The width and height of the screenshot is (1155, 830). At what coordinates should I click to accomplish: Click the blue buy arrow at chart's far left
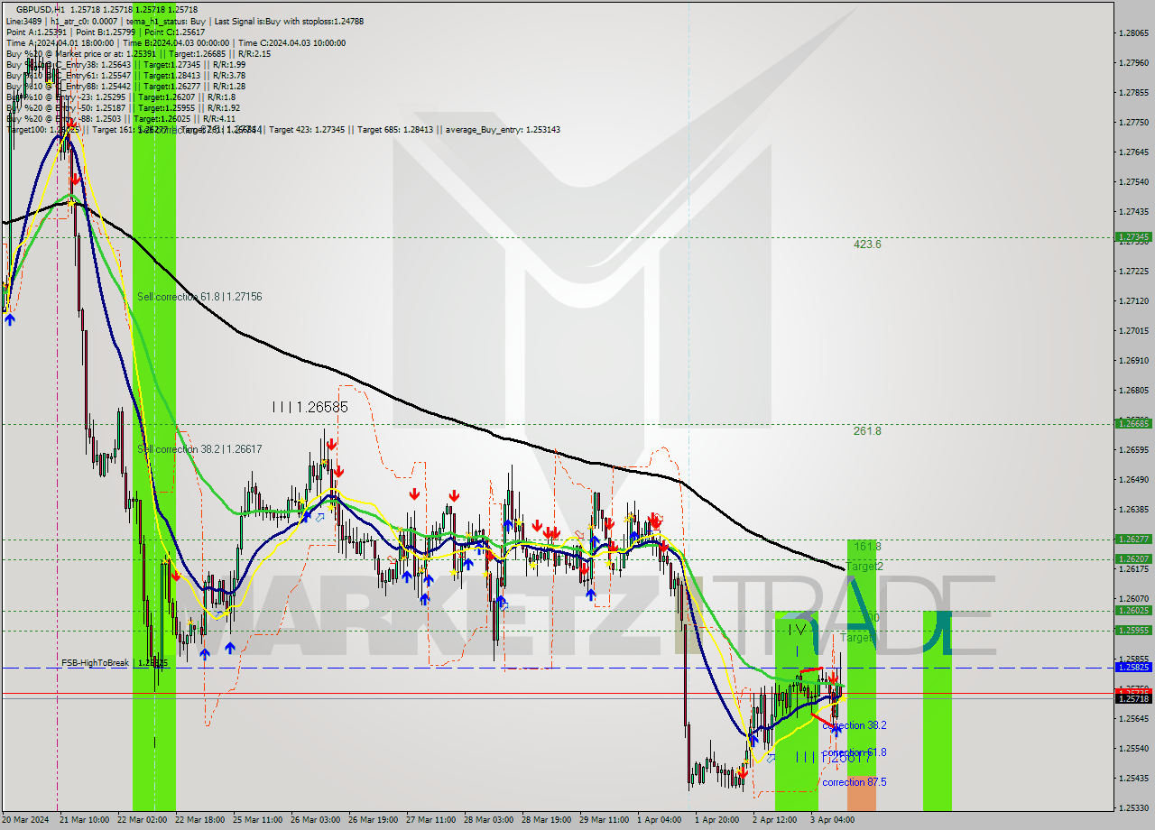click(x=10, y=318)
